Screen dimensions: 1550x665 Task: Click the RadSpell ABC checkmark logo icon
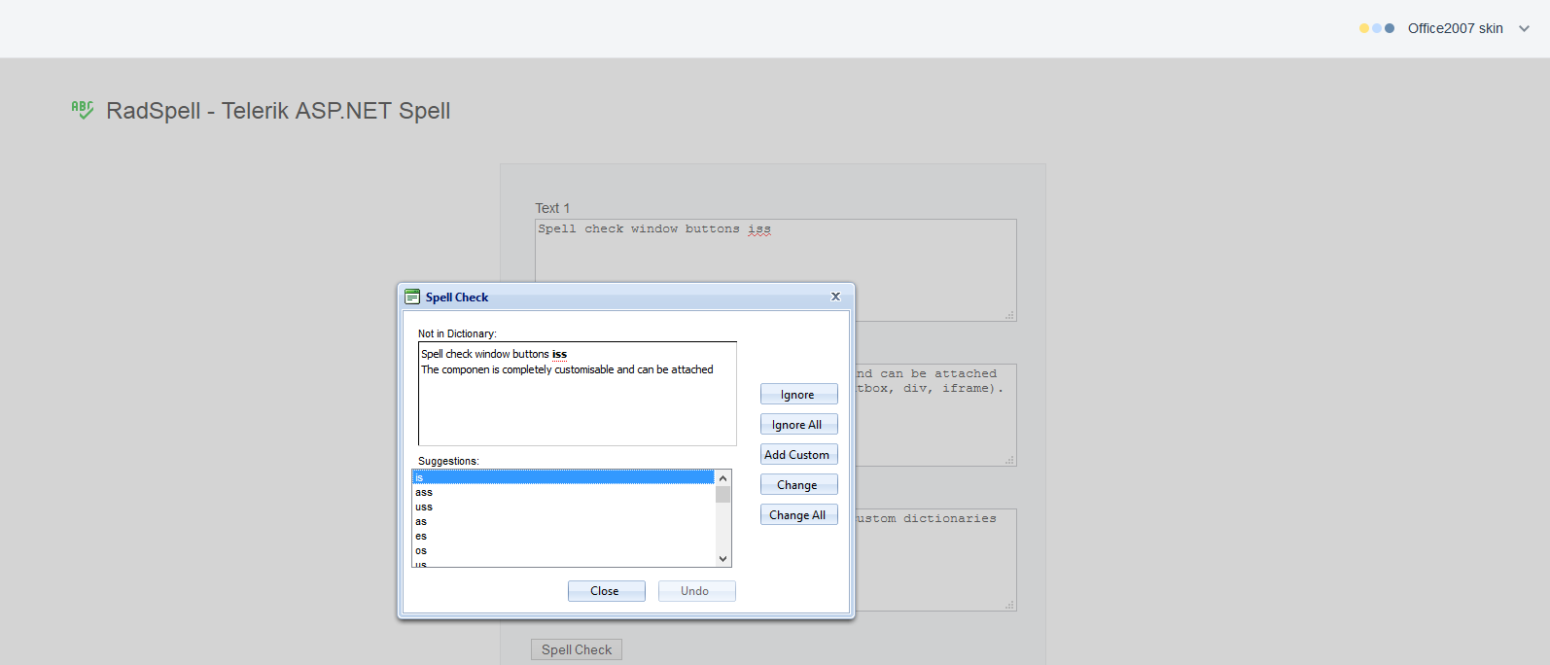pyautogui.click(x=83, y=110)
